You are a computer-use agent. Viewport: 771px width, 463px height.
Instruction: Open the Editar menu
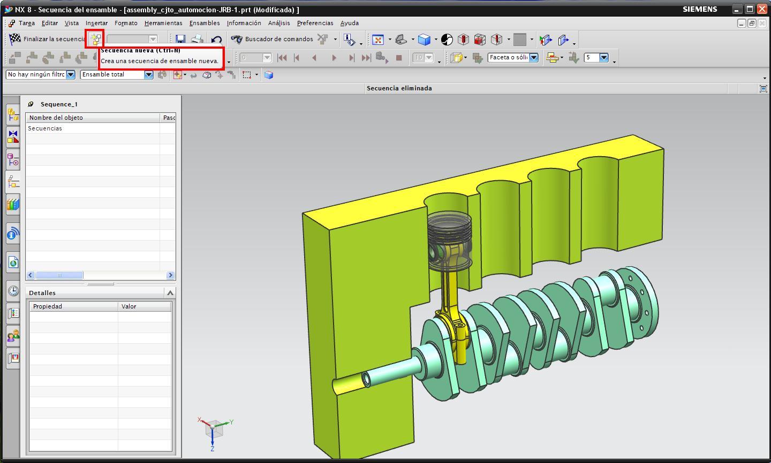pyautogui.click(x=50, y=23)
